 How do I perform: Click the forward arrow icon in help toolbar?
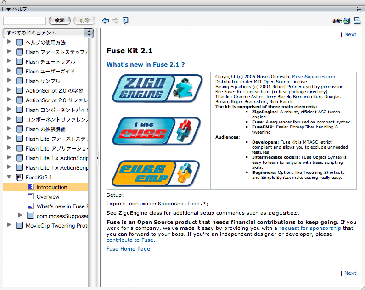pyautogui.click(x=115, y=21)
